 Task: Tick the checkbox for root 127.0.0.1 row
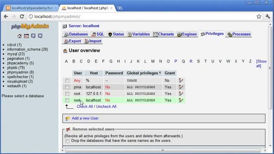(67, 94)
